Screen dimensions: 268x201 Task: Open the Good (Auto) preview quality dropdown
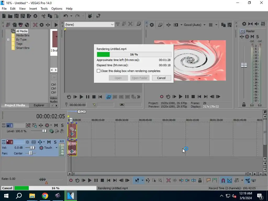204,25
